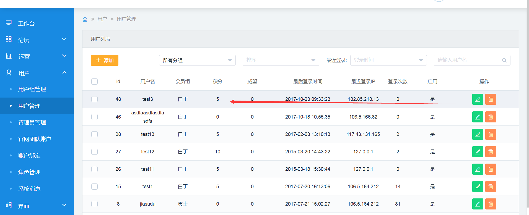The height and width of the screenshot is (215, 529).
Task: Click the orange 添加 button
Action: [105, 60]
